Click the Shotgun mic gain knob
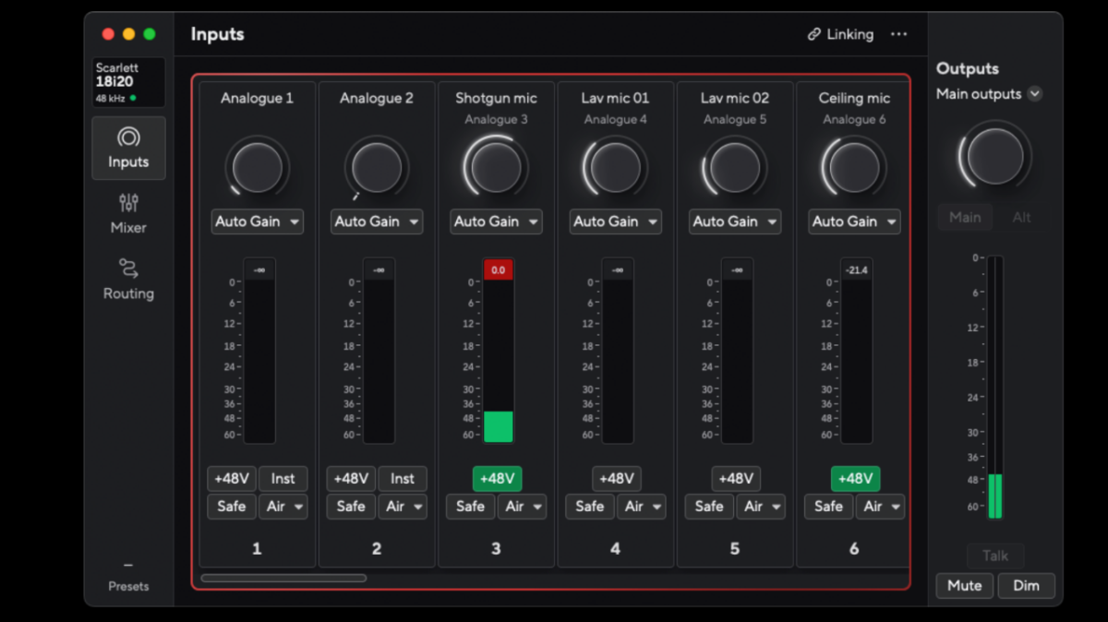Image resolution: width=1108 pixels, height=622 pixels. (496, 168)
